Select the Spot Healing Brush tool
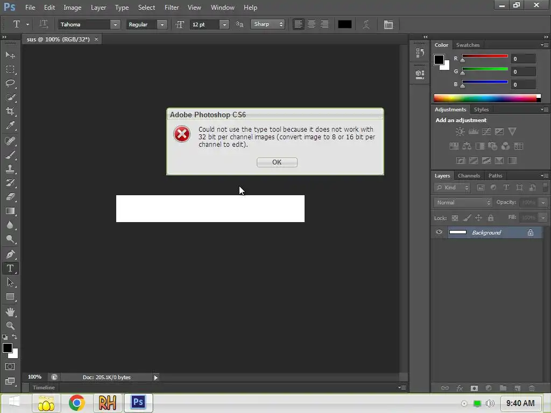The image size is (551, 413). 10,141
